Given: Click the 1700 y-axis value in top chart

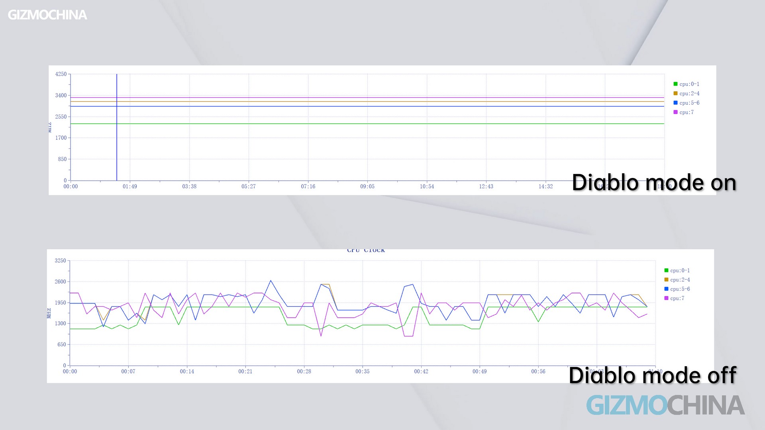Looking at the screenshot, I should [61, 138].
